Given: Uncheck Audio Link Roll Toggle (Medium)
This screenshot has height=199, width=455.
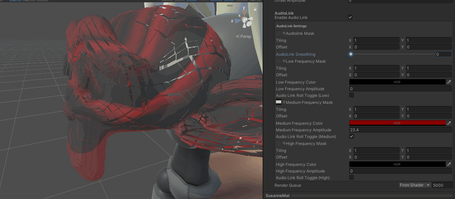Looking at the screenshot, I should [352, 136].
